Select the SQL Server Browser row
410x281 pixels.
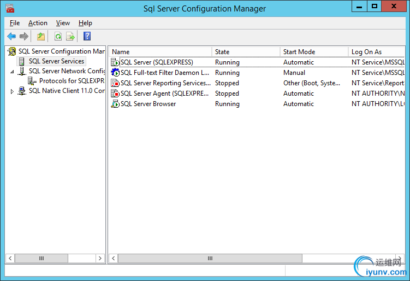[x=257, y=104]
